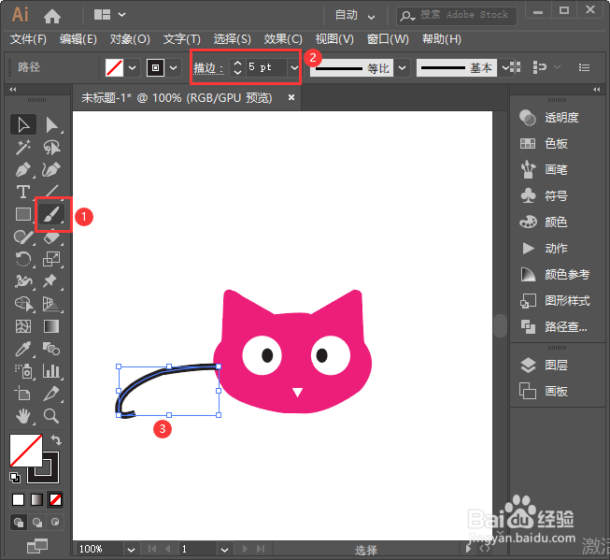610x560 pixels.
Task: Click the 描边 stroke label link
Action: [x=208, y=68]
